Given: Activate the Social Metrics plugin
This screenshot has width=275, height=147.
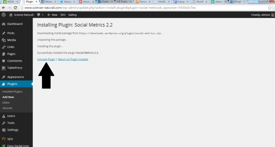Looking at the screenshot, I should (x=46, y=59).
